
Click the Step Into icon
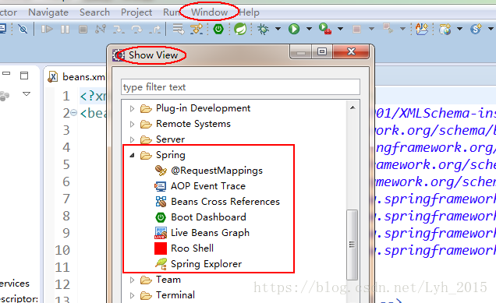(x=119, y=30)
